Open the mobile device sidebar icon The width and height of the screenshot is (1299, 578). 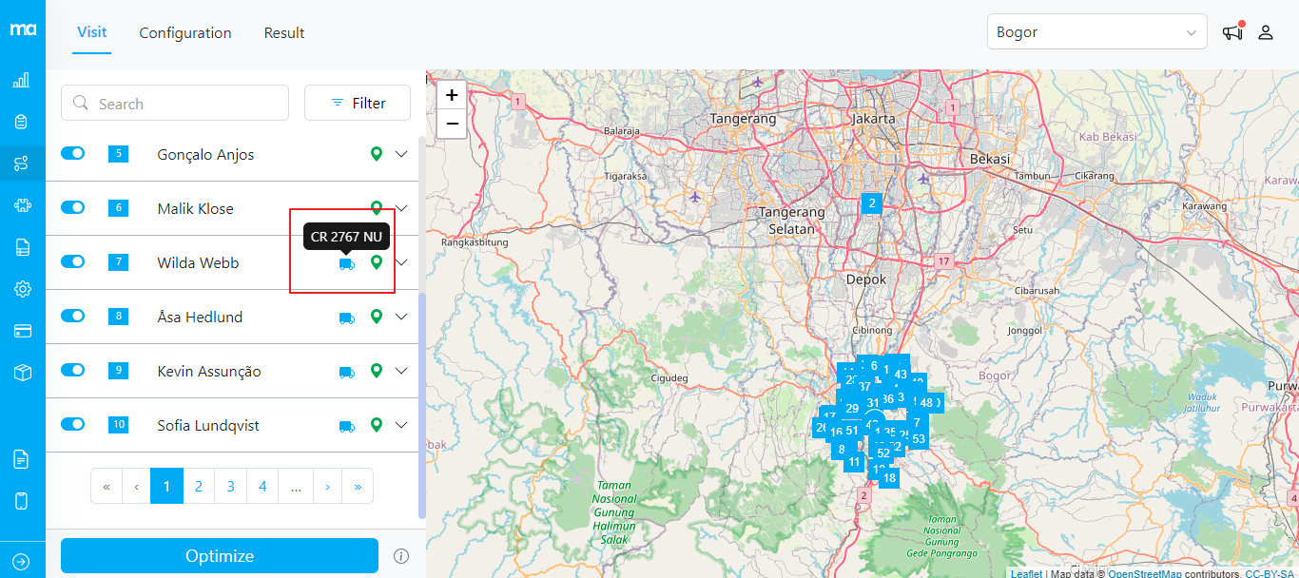(x=22, y=500)
